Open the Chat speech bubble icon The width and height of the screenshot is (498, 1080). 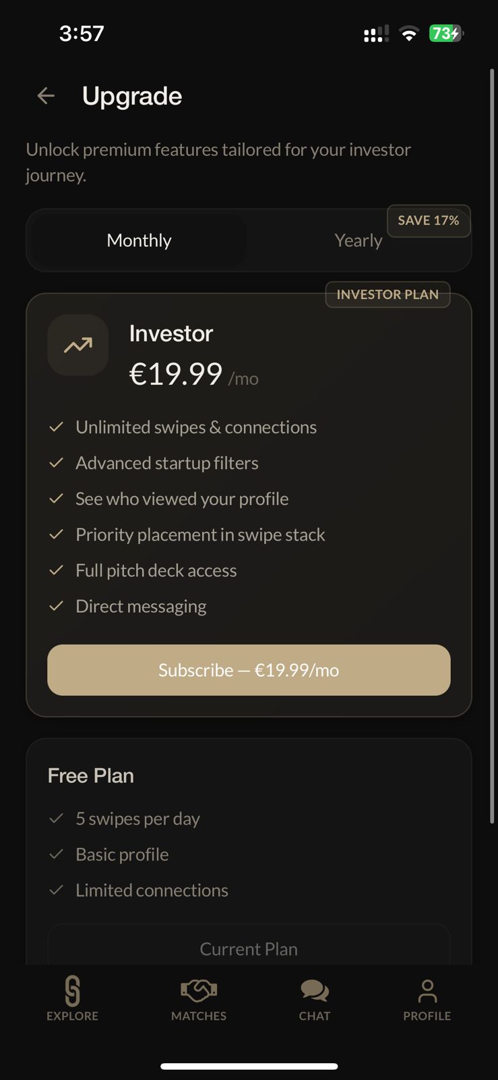[314, 990]
